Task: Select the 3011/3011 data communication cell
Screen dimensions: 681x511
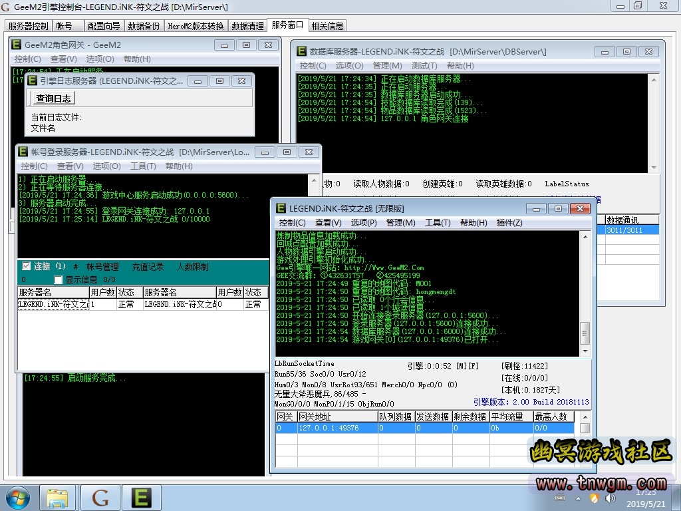Action: [632, 230]
